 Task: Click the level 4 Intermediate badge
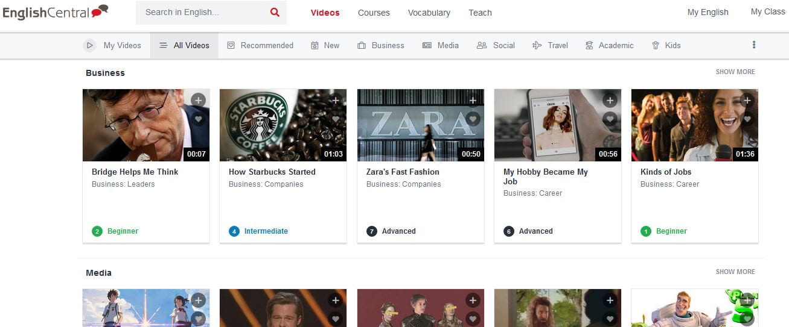click(x=258, y=231)
